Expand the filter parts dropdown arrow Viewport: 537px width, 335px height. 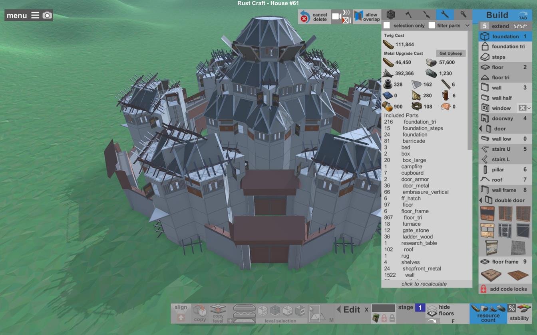467,26
